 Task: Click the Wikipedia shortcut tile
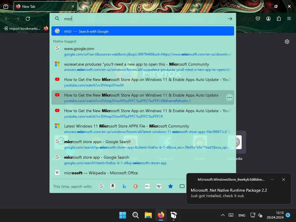point(237,142)
